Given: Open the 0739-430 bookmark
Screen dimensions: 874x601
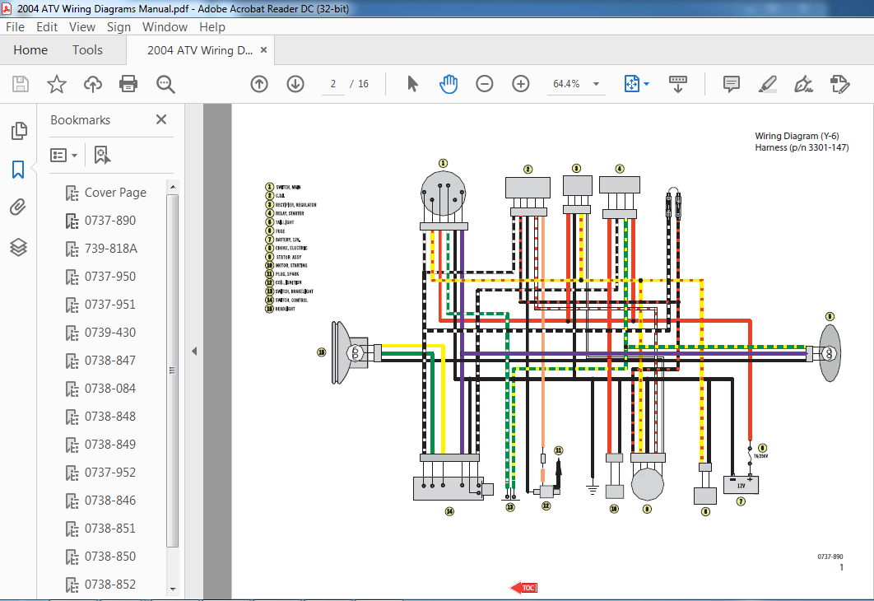Looking at the screenshot, I should click(110, 333).
